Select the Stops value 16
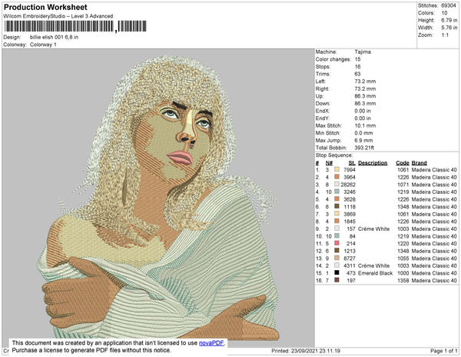 [357, 66]
